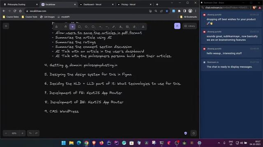Toggle the bookmark star for this page

pos(167,11)
